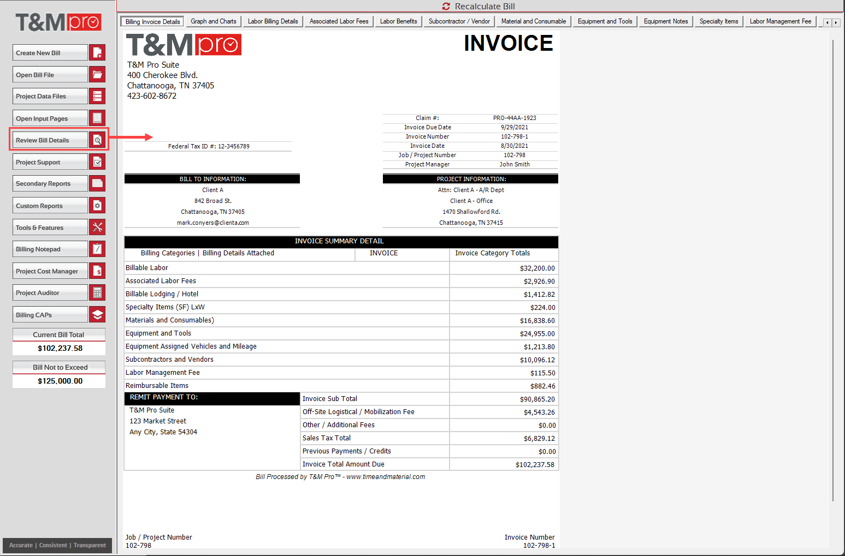This screenshot has height=556, width=845.
Task: Click the Claim # value PRO-44AA-1923
Action: (x=515, y=118)
